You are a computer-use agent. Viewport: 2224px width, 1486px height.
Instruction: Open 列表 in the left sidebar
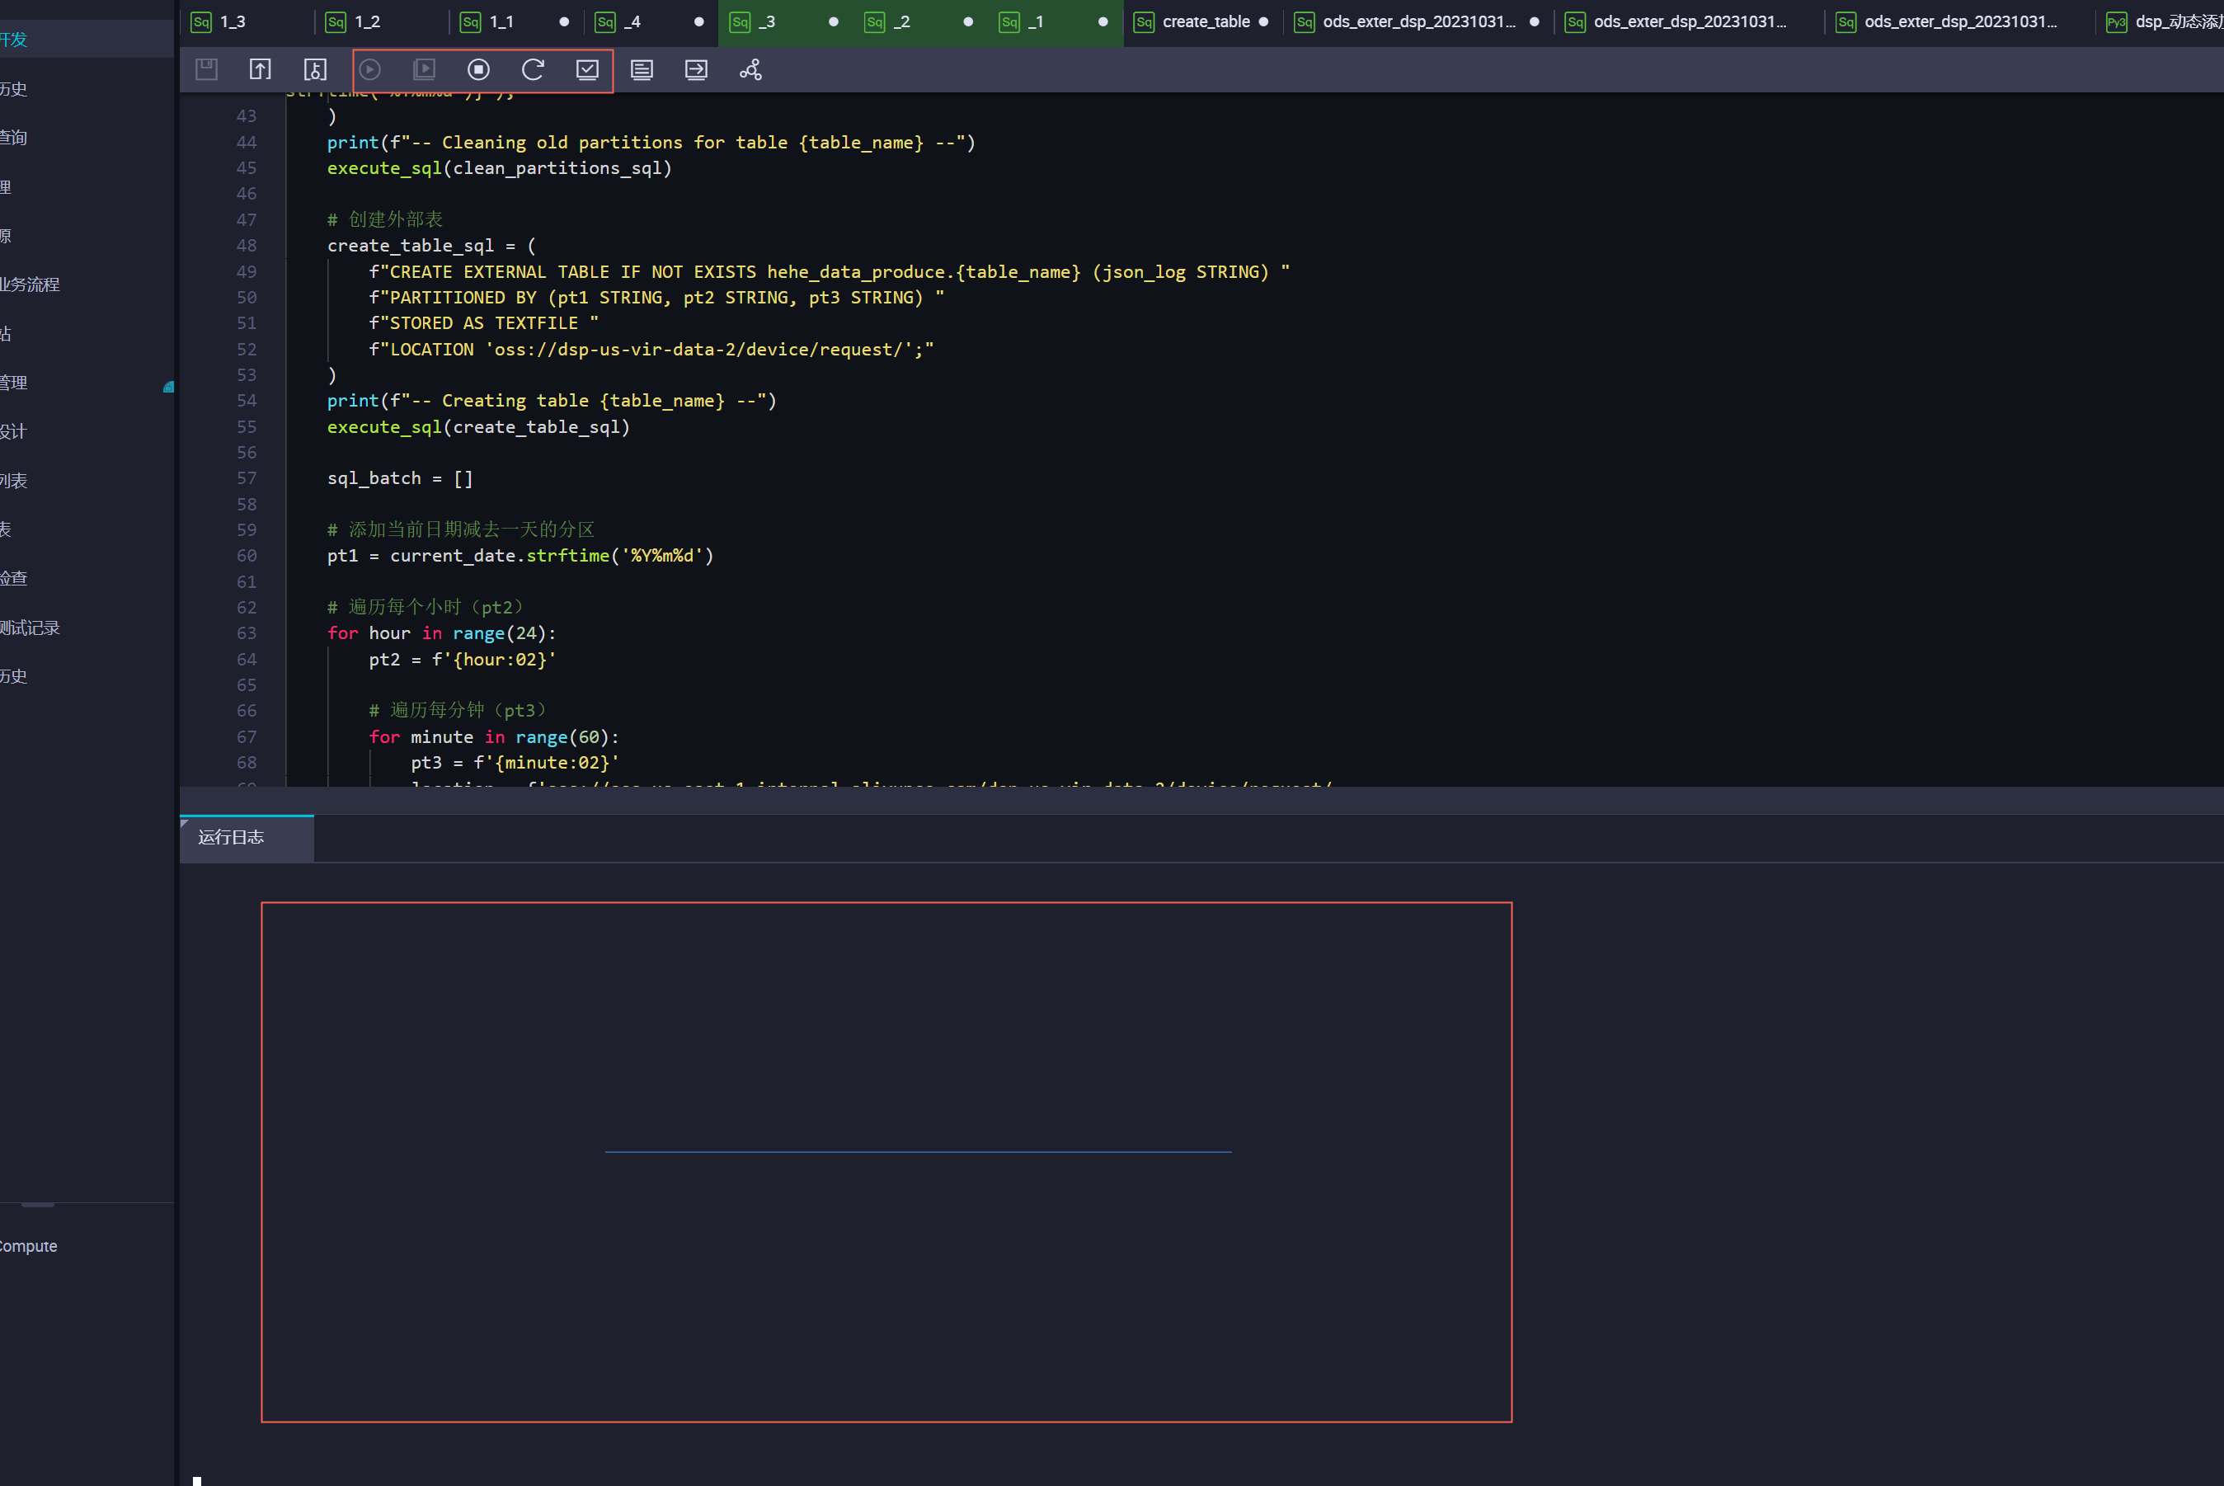coord(13,481)
